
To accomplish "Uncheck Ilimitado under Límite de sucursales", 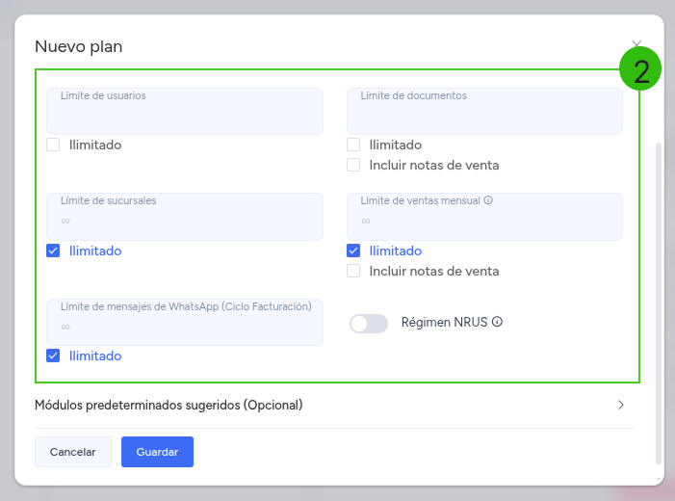I will click(53, 250).
